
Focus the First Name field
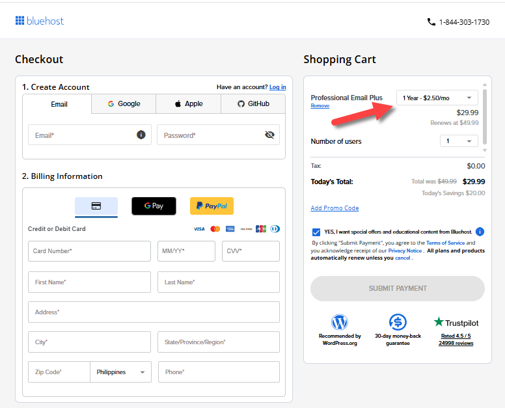click(89, 282)
